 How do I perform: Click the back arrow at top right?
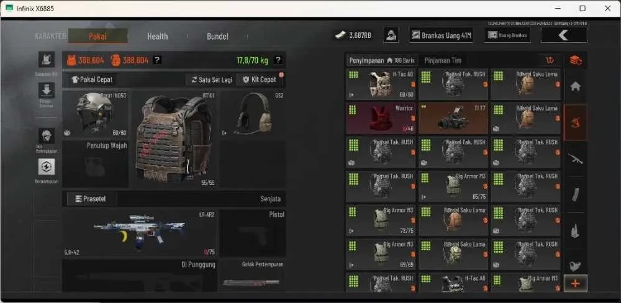click(564, 35)
